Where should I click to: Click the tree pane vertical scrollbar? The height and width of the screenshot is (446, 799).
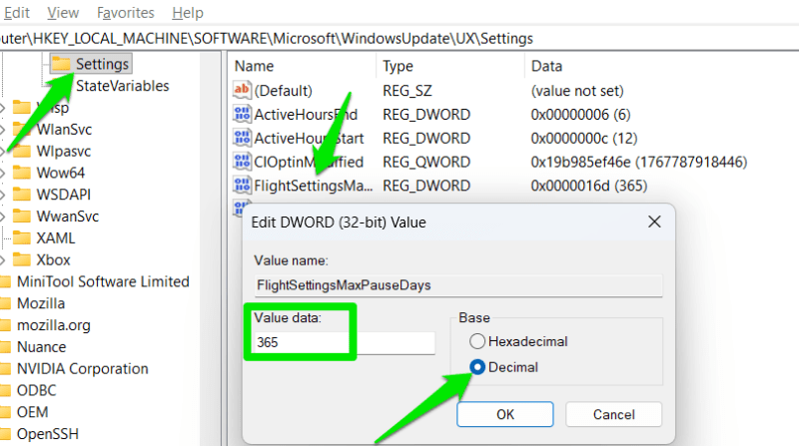(211, 248)
